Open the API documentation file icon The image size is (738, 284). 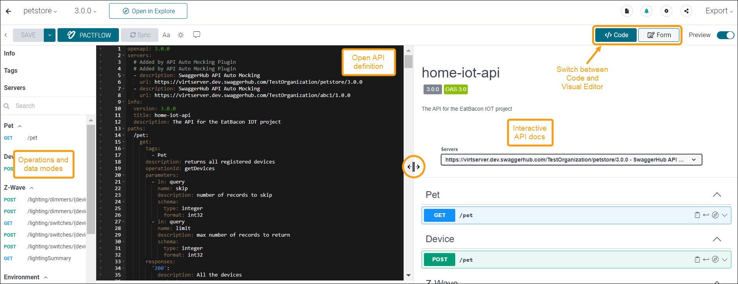627,11
